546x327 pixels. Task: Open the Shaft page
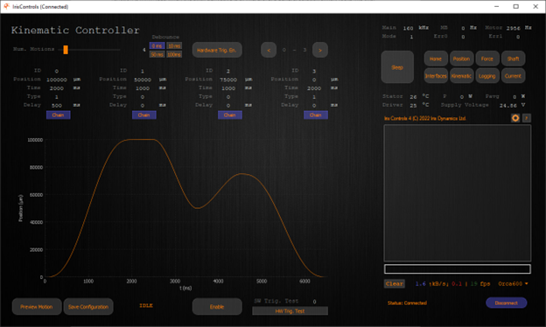pyautogui.click(x=513, y=59)
